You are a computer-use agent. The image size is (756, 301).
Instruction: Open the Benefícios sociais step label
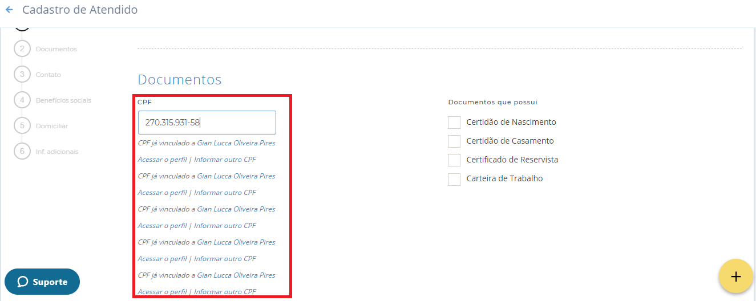(x=63, y=100)
